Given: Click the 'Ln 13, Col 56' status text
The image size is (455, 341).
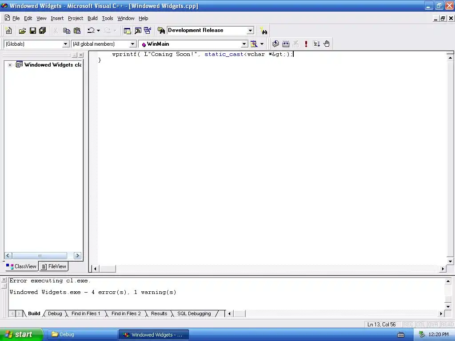Looking at the screenshot, I should pos(381,324).
